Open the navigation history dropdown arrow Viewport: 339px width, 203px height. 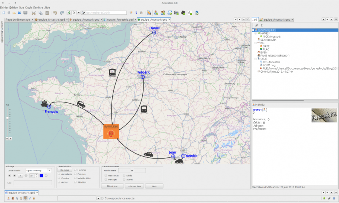tap(79, 13)
